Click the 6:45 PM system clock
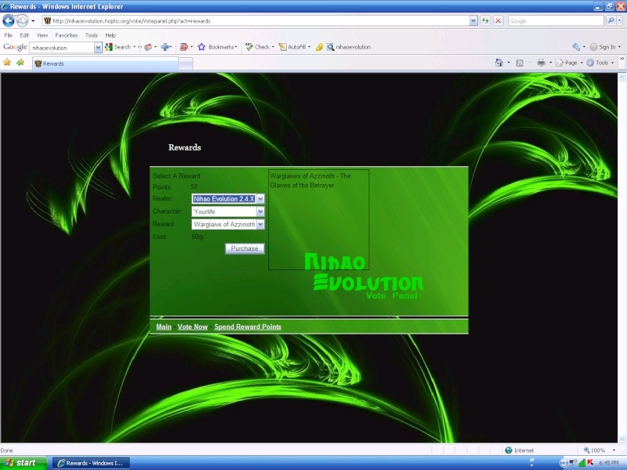Image resolution: width=627 pixels, height=470 pixels. pyautogui.click(x=609, y=463)
